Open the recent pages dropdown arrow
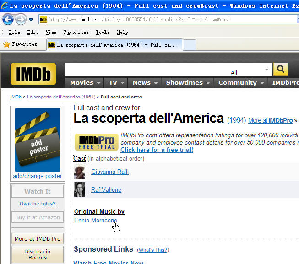Image resolution: width=299 pixels, height=264 pixels. pyautogui.click(x=31, y=19)
